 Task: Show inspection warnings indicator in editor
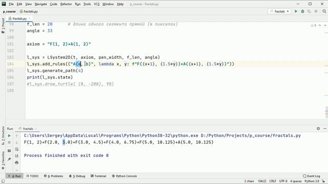pos(313,25)
